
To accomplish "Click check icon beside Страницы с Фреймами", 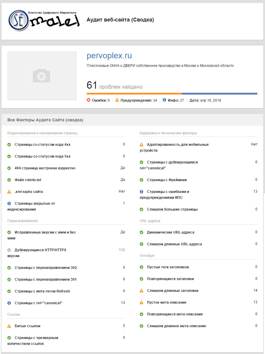I will coord(141,180).
